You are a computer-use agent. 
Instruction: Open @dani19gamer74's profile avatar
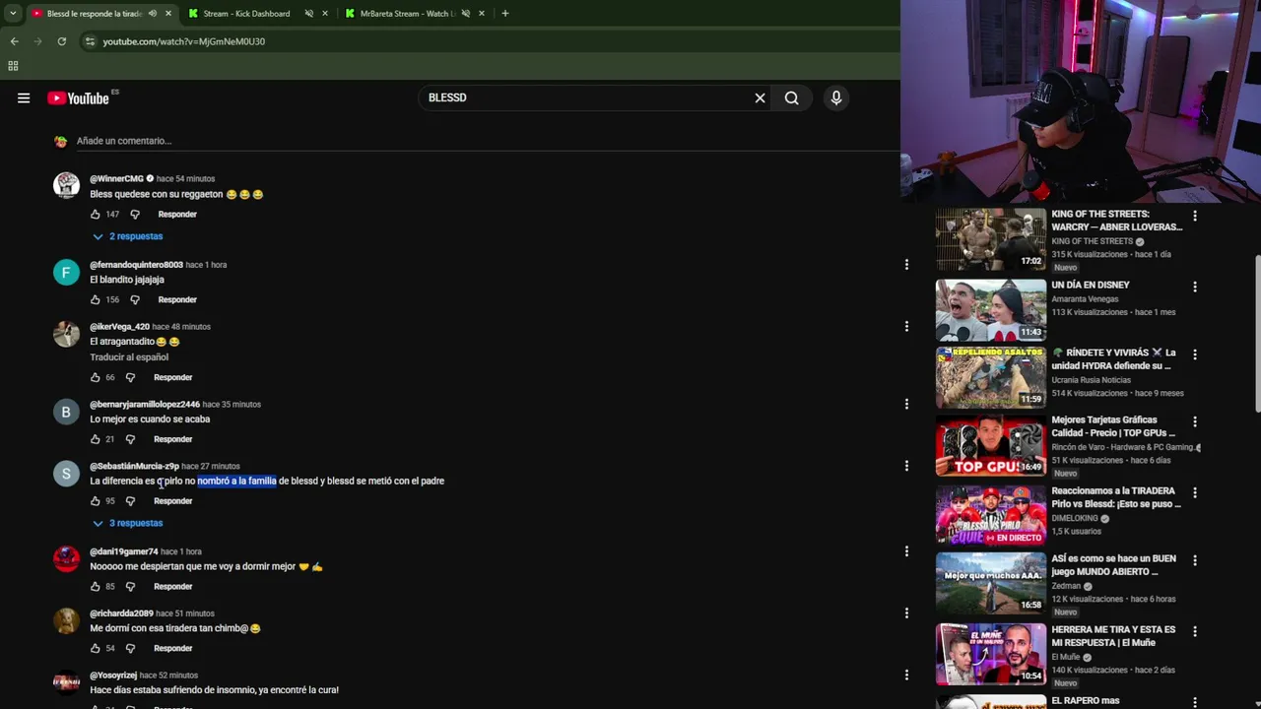coord(66,558)
